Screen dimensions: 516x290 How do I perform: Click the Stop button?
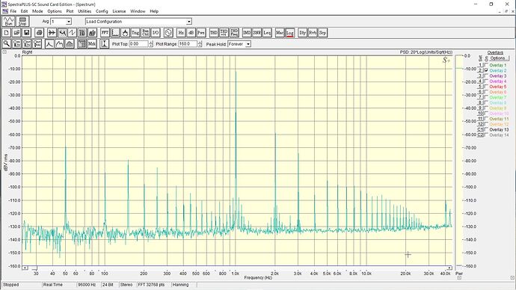pyautogui.click(x=22, y=22)
